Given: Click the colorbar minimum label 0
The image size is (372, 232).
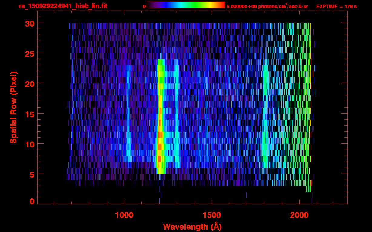Looking at the screenshot, I should click(144, 6).
